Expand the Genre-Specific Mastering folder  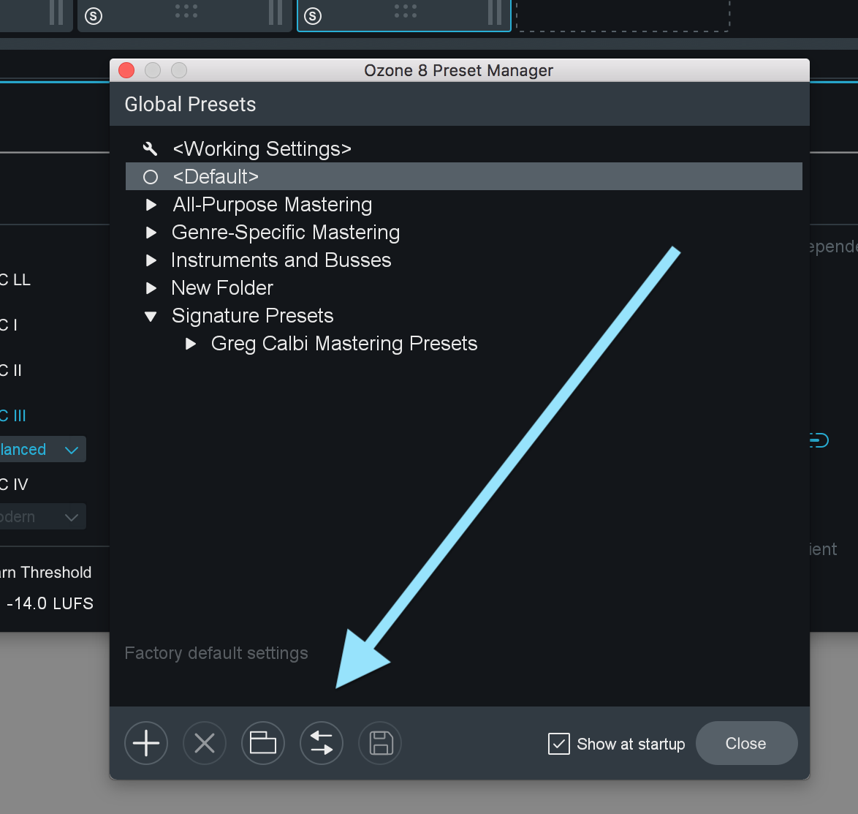click(x=151, y=233)
